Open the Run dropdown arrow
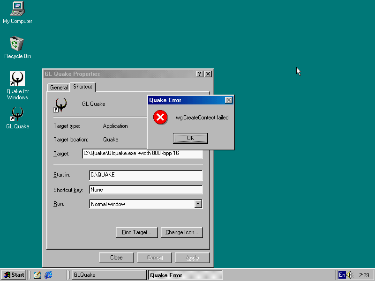The image size is (375, 281). click(198, 204)
